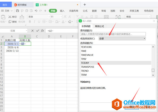The width and height of the screenshot is (158, 112).
Task: Click the Format Painter icon
Action: [22, 17]
